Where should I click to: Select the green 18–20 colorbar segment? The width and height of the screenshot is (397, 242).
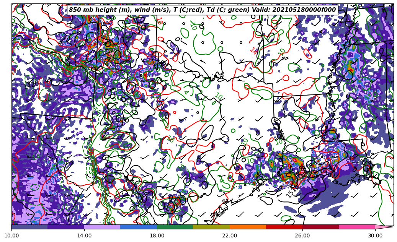(x=175, y=227)
